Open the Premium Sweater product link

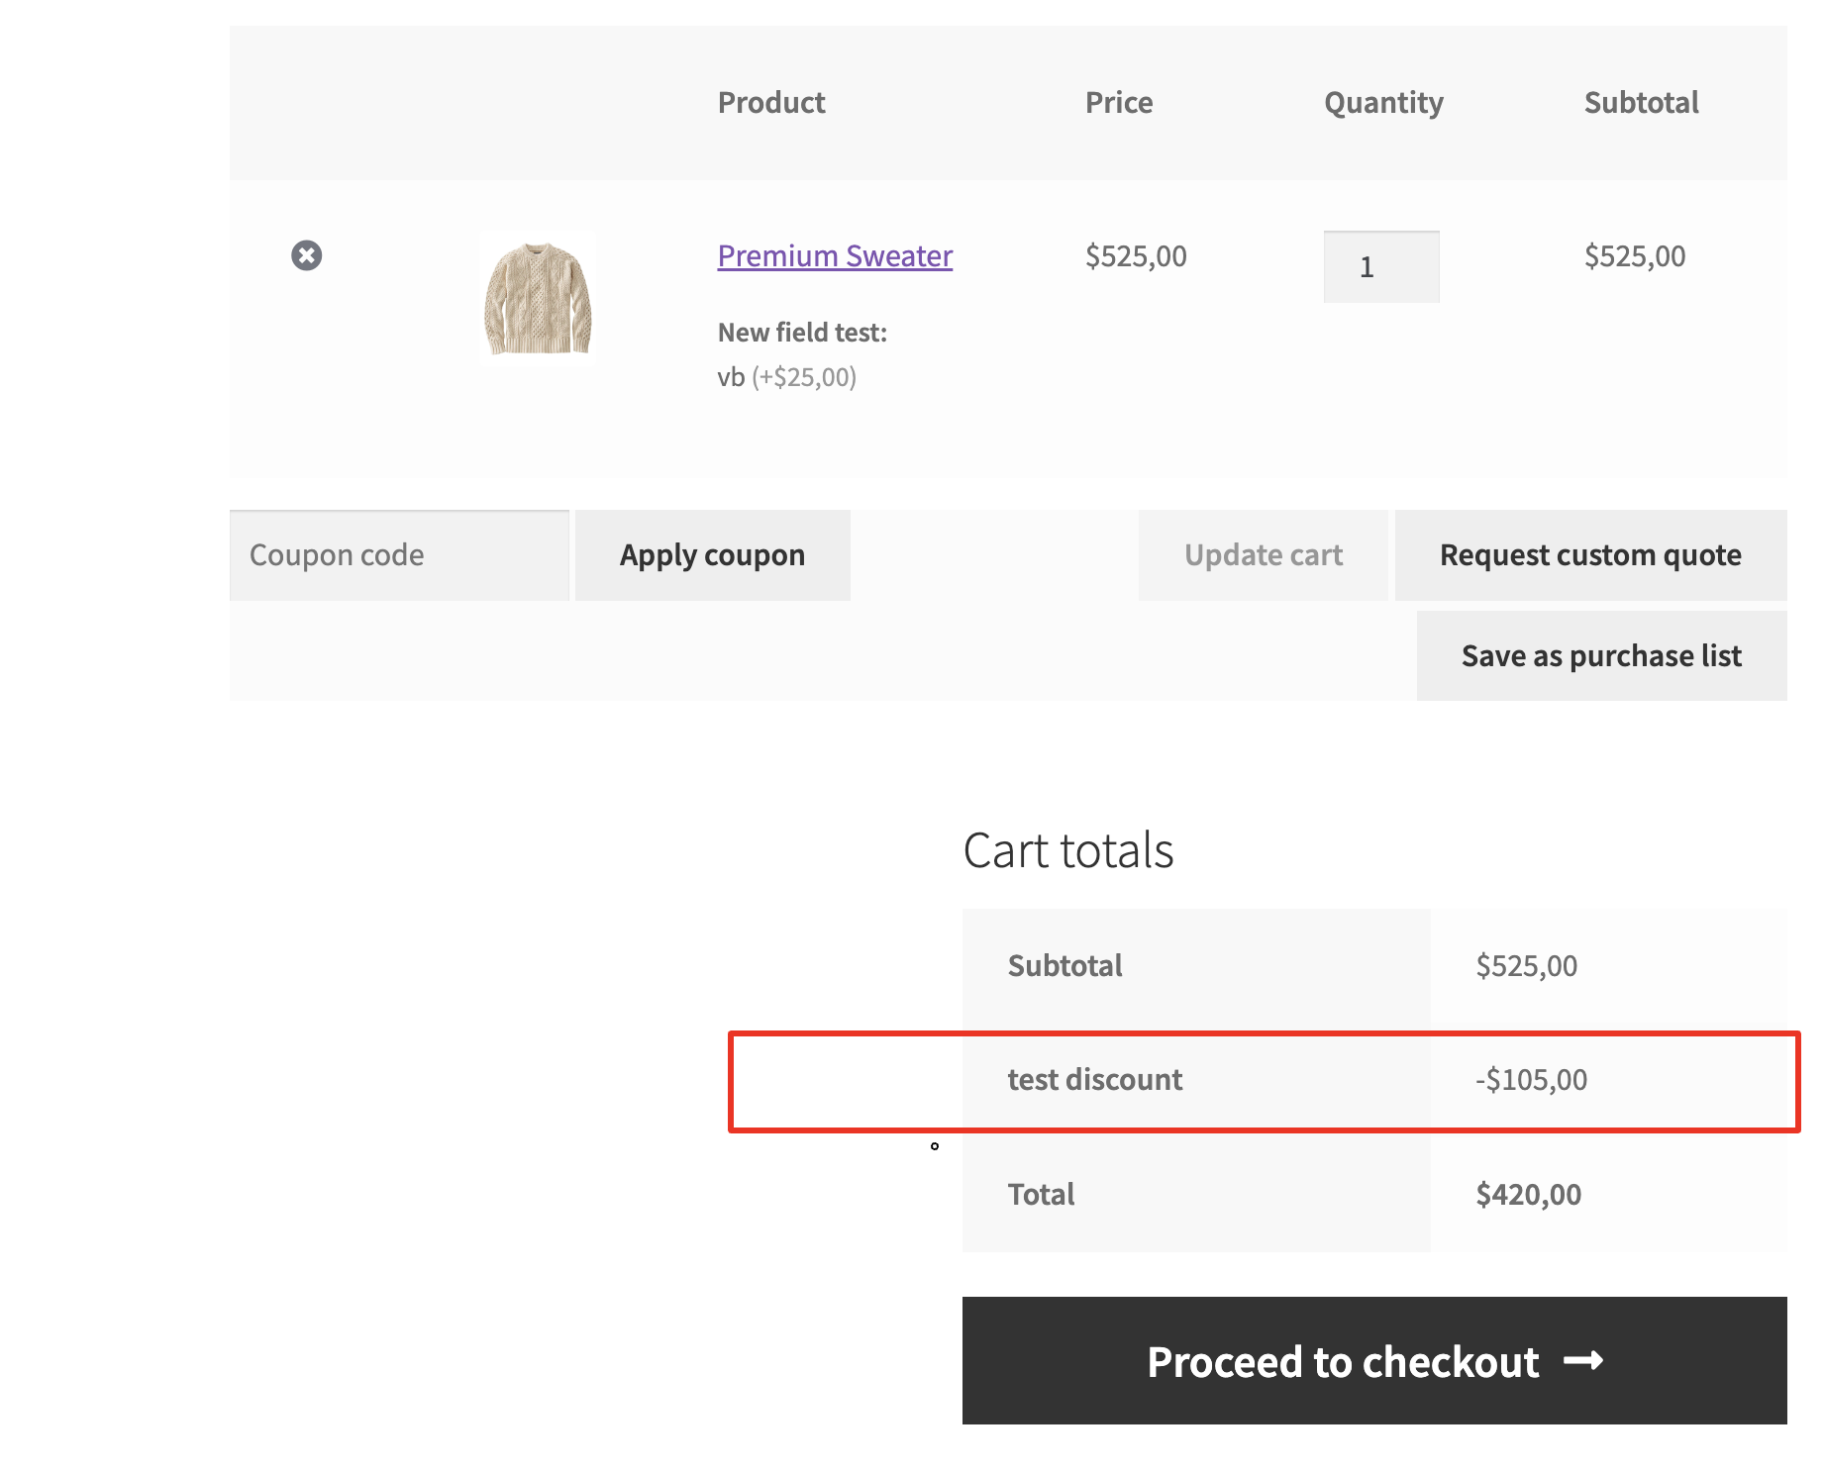(x=835, y=256)
